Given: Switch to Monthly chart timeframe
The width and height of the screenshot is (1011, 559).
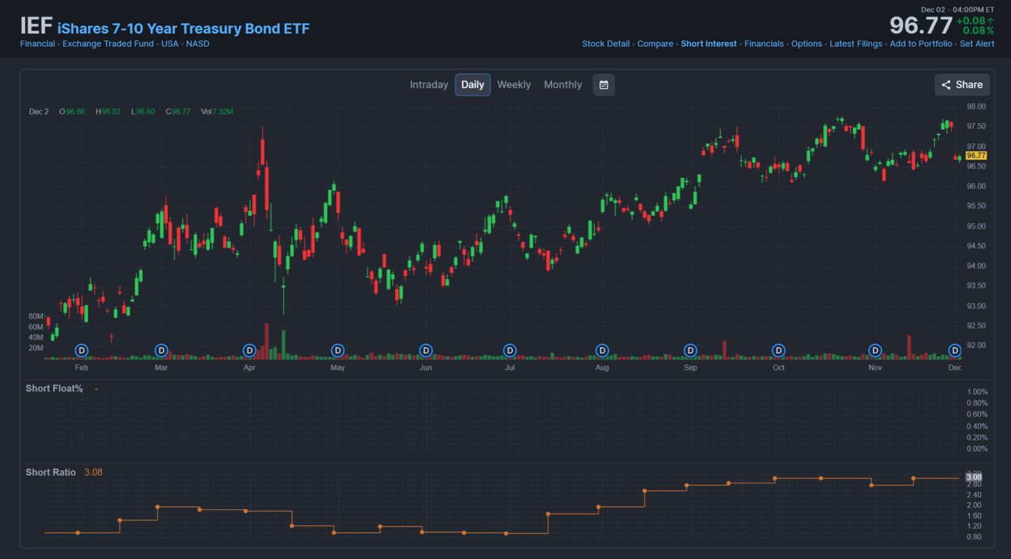Looking at the screenshot, I should (x=563, y=85).
